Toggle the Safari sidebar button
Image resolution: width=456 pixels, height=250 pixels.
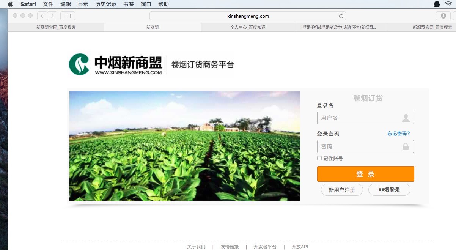click(68, 16)
